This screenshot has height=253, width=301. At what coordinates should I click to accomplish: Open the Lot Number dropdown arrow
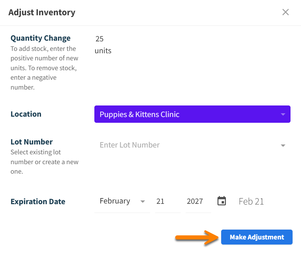(x=283, y=145)
